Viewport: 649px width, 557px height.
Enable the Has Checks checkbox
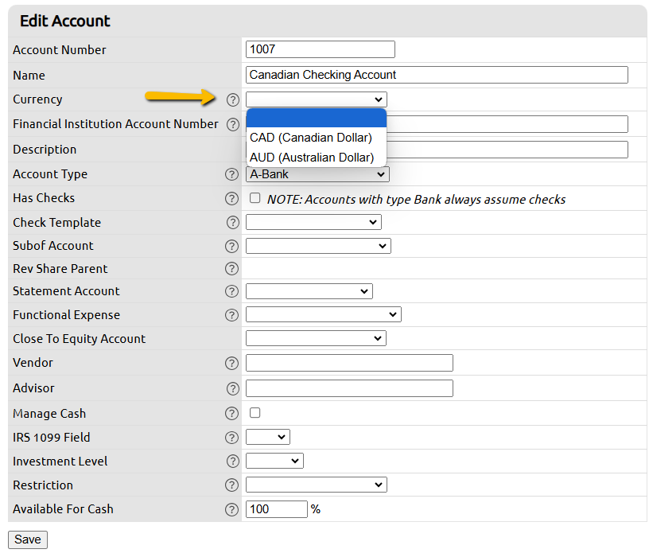(x=254, y=198)
